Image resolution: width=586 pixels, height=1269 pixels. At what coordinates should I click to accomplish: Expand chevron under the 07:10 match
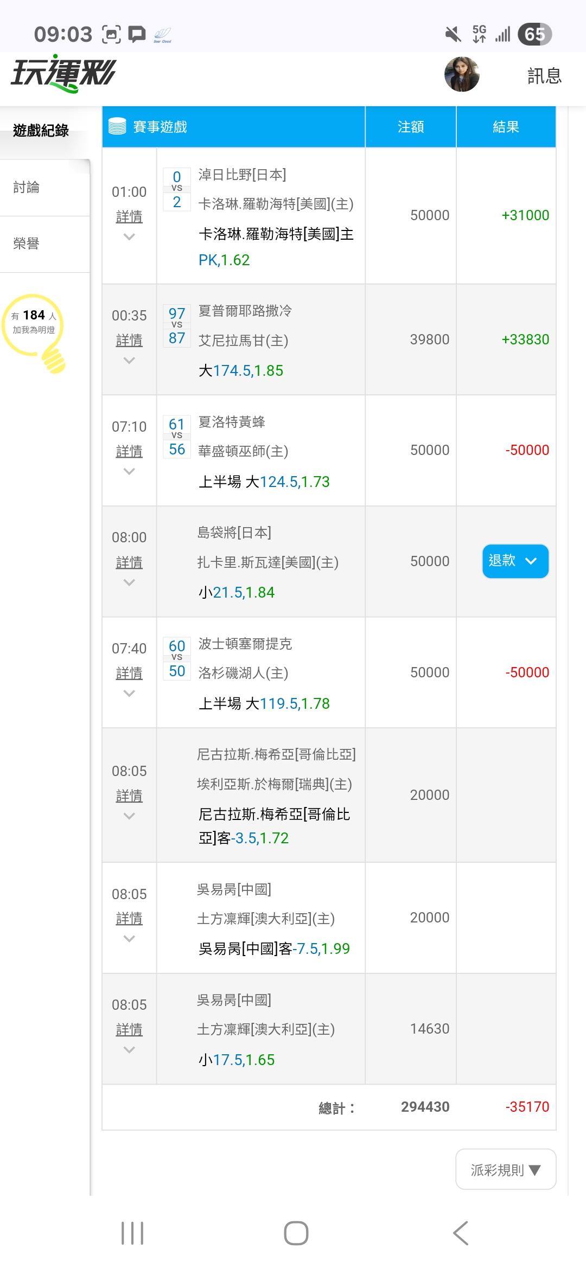(129, 472)
